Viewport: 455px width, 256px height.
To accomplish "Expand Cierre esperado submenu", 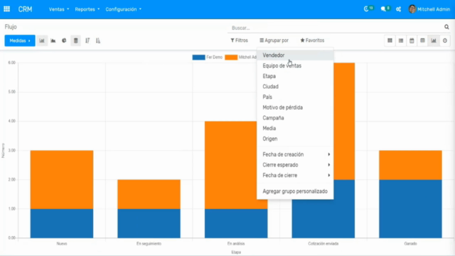I will (x=295, y=165).
